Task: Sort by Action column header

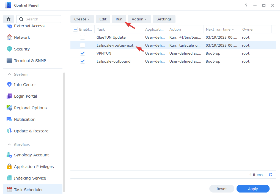Action: tap(185, 29)
